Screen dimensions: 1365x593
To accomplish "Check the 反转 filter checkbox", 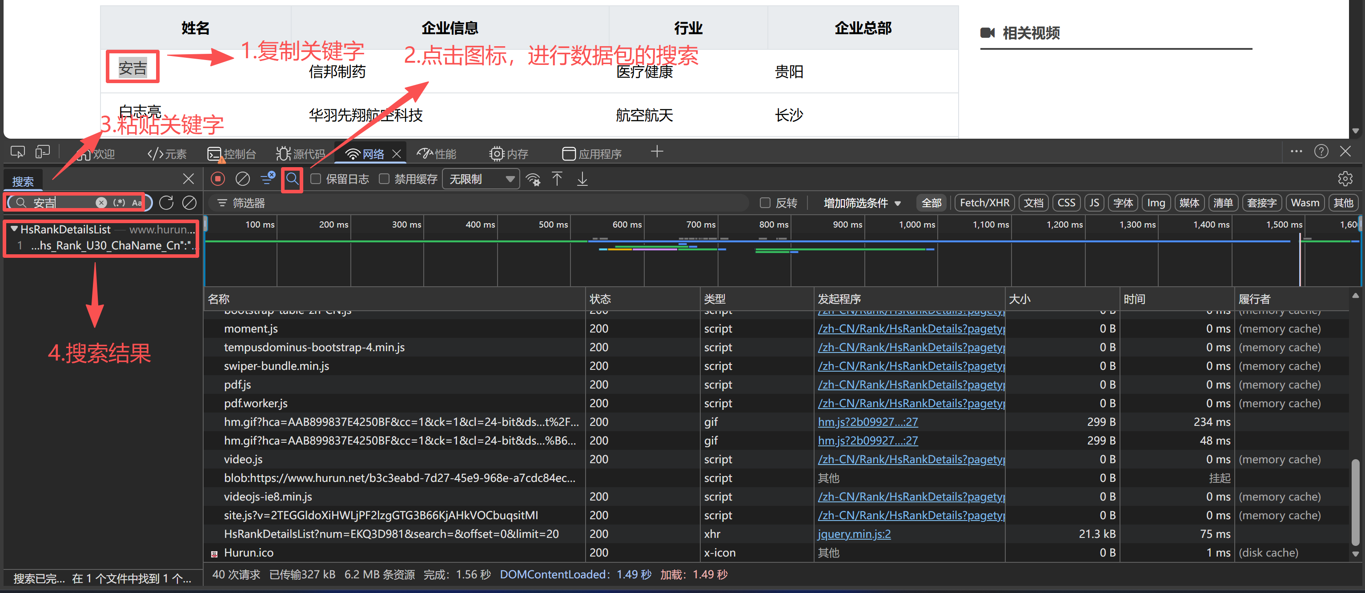I will coord(765,202).
